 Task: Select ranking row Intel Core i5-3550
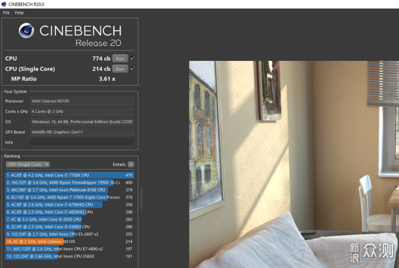click(x=69, y=219)
